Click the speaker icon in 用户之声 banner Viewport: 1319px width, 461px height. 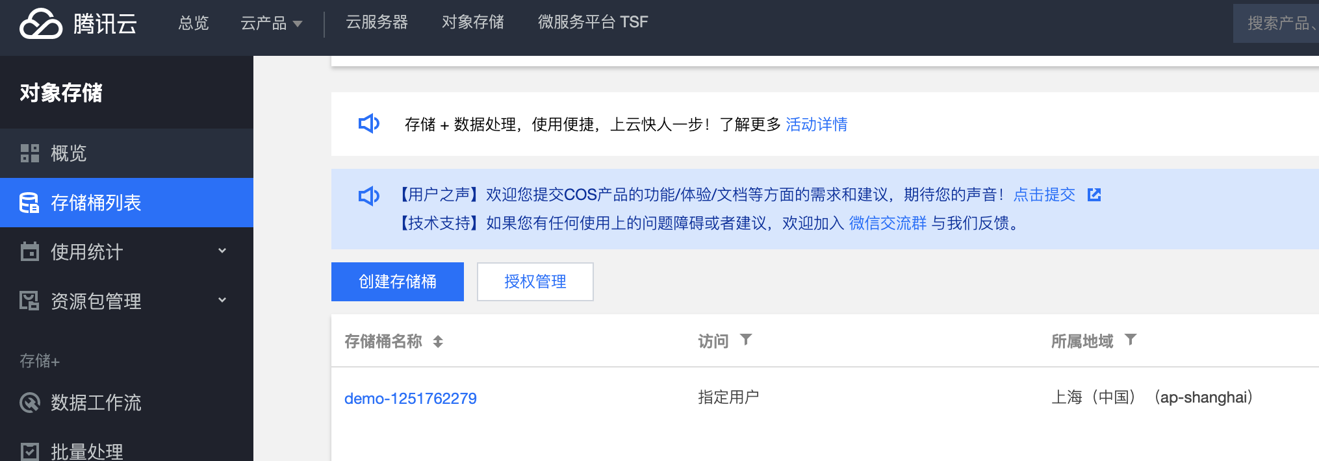click(369, 195)
